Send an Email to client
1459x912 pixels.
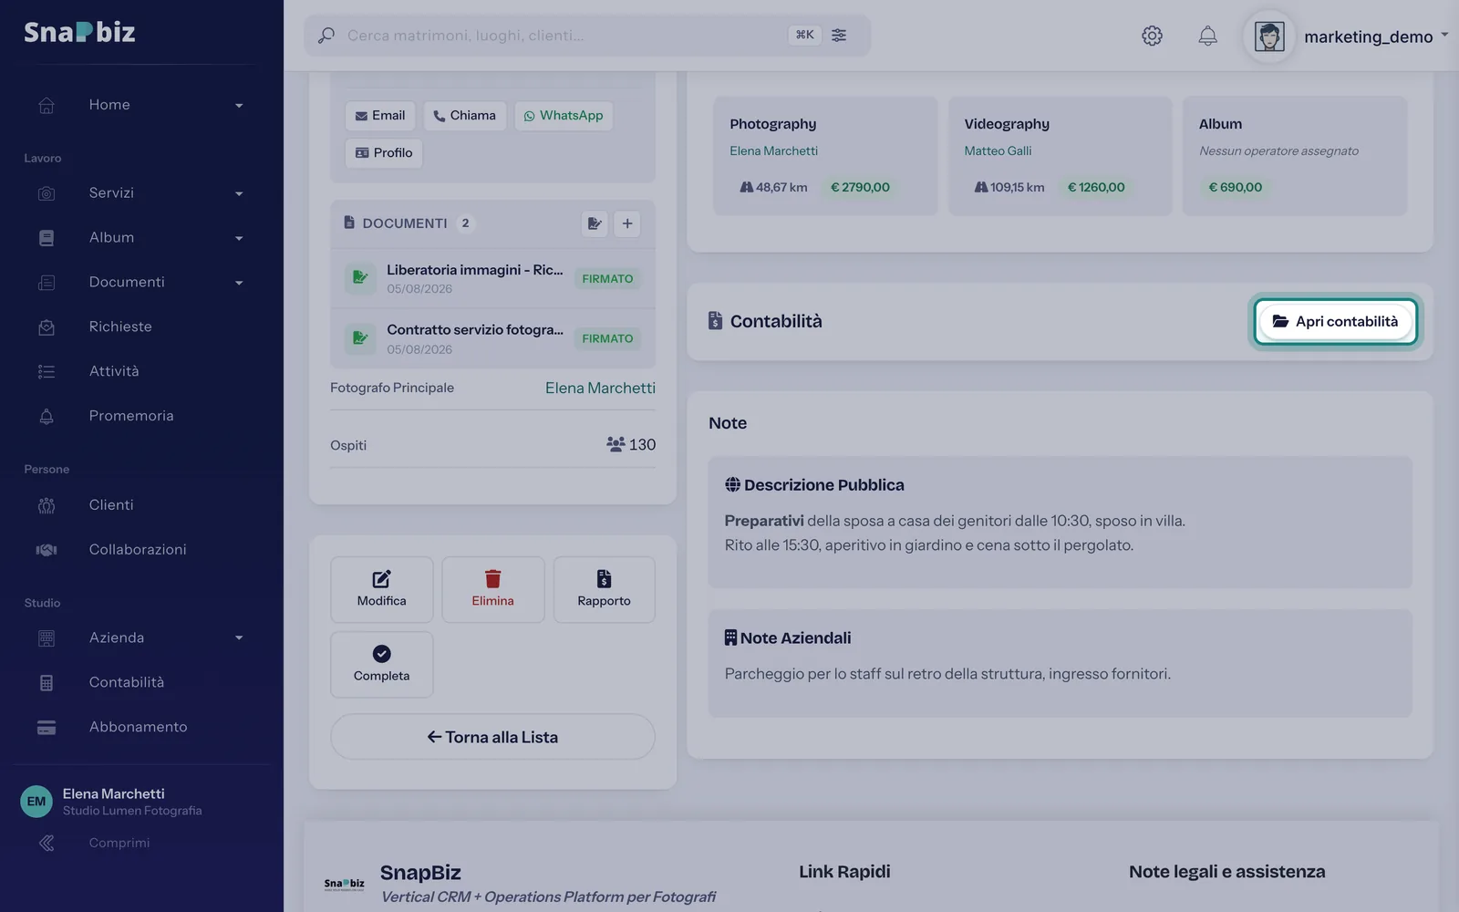[x=380, y=116]
